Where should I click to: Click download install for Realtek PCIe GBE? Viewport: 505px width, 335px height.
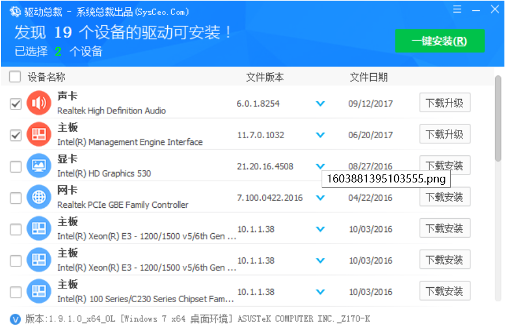pyautogui.click(x=444, y=197)
